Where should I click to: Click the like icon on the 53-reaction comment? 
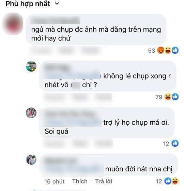175,50
